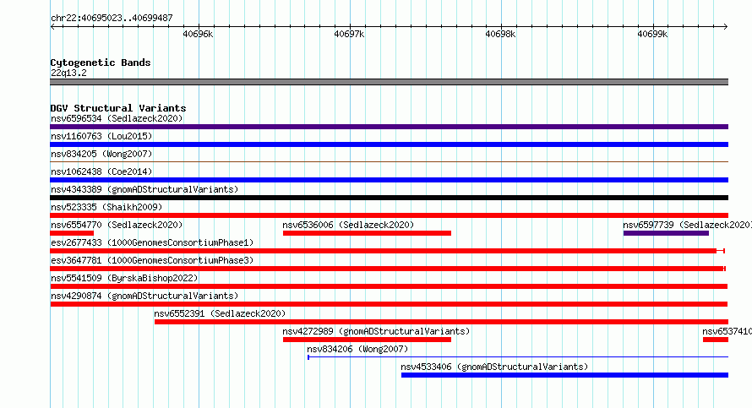This screenshot has width=752, height=408.
Task: Select the red nsv6552391 variant bar
Action: tap(441, 322)
